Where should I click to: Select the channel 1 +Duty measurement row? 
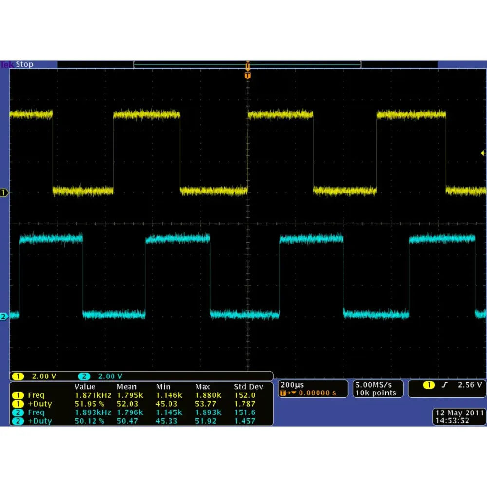click(x=39, y=404)
